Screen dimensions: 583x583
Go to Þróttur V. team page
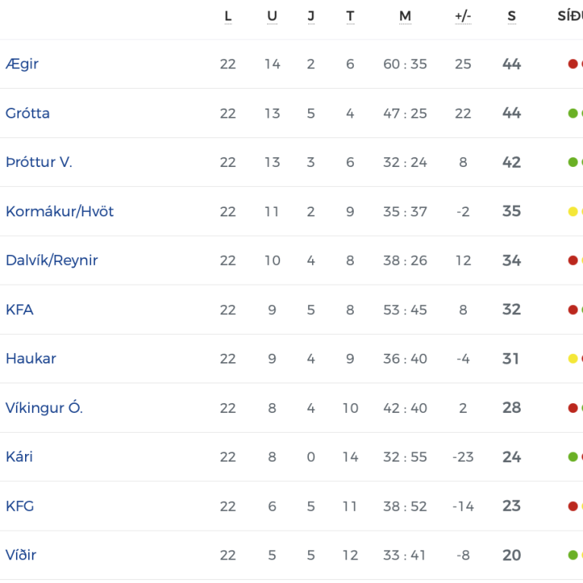click(x=39, y=162)
